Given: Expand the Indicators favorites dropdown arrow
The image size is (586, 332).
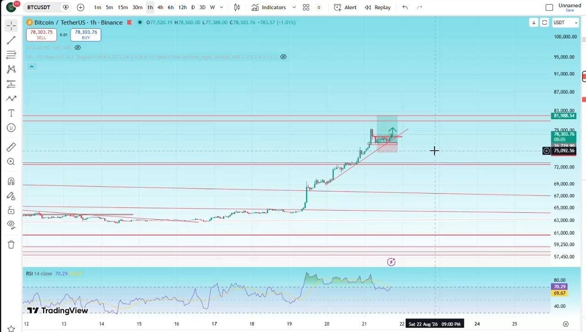Looking at the screenshot, I should point(294,7).
